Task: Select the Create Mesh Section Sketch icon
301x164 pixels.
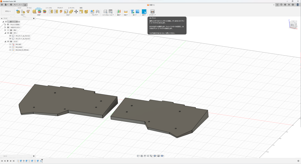Action: click(28, 12)
